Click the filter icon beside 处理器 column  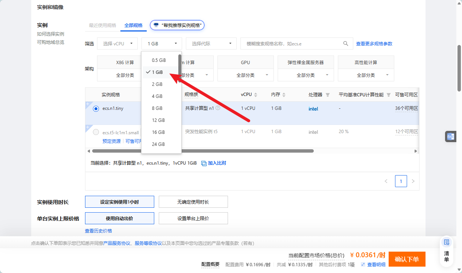327,95
